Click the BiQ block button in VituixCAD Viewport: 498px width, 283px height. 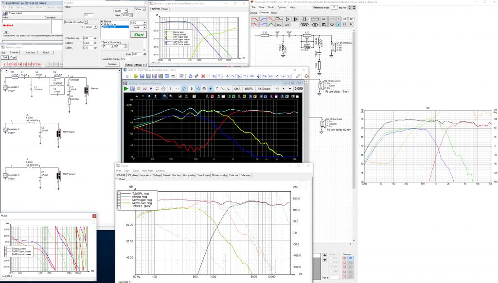coord(279,25)
